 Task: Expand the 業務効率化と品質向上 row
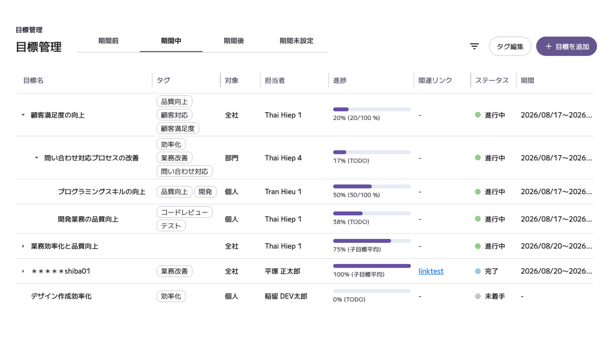pos(23,246)
